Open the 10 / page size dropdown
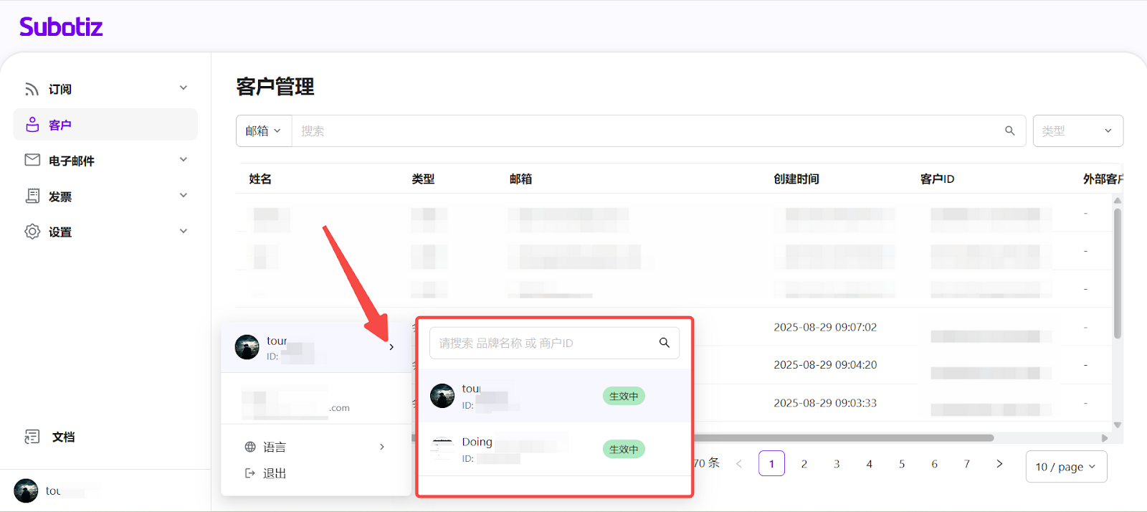The image size is (1147, 512). coord(1066,467)
